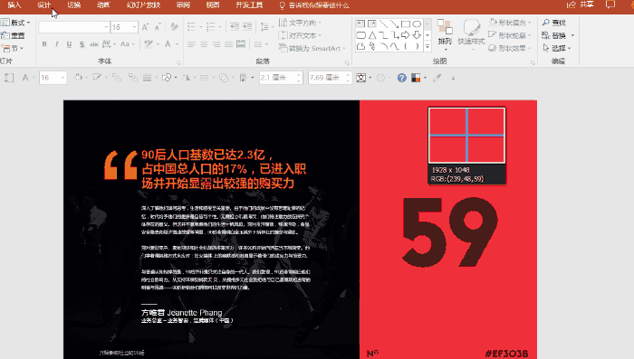
Task: Toggle strikethrough abc button
Action: tap(94, 44)
